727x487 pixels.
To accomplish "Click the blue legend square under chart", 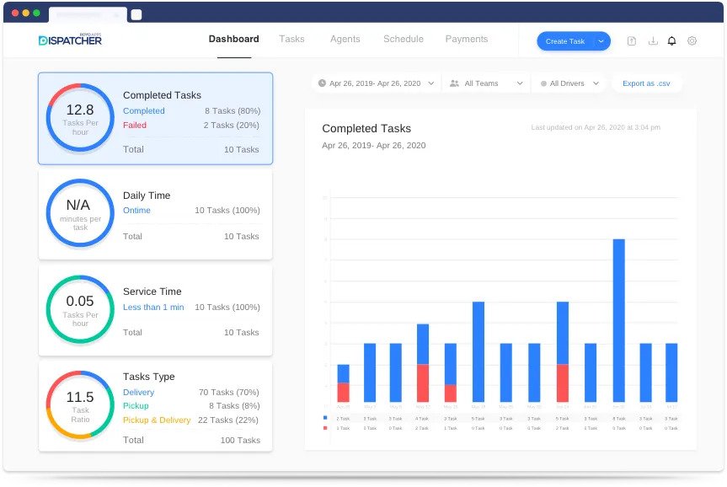I will [x=325, y=418].
